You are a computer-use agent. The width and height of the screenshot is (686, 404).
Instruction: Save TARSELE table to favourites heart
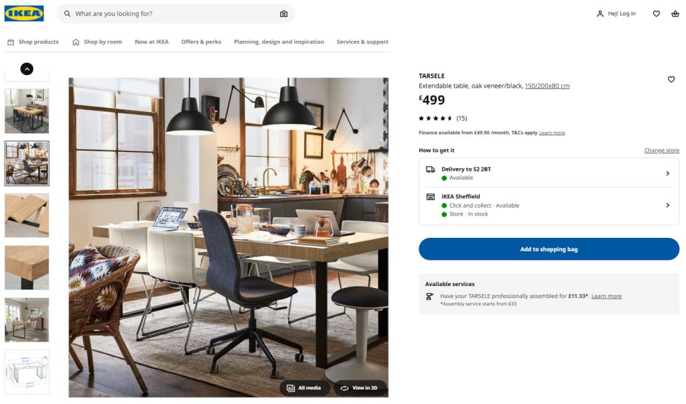pyautogui.click(x=671, y=79)
